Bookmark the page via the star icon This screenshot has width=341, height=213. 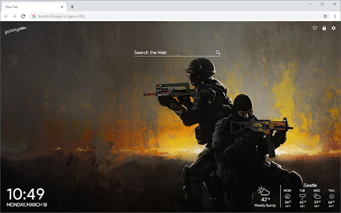(325, 16)
